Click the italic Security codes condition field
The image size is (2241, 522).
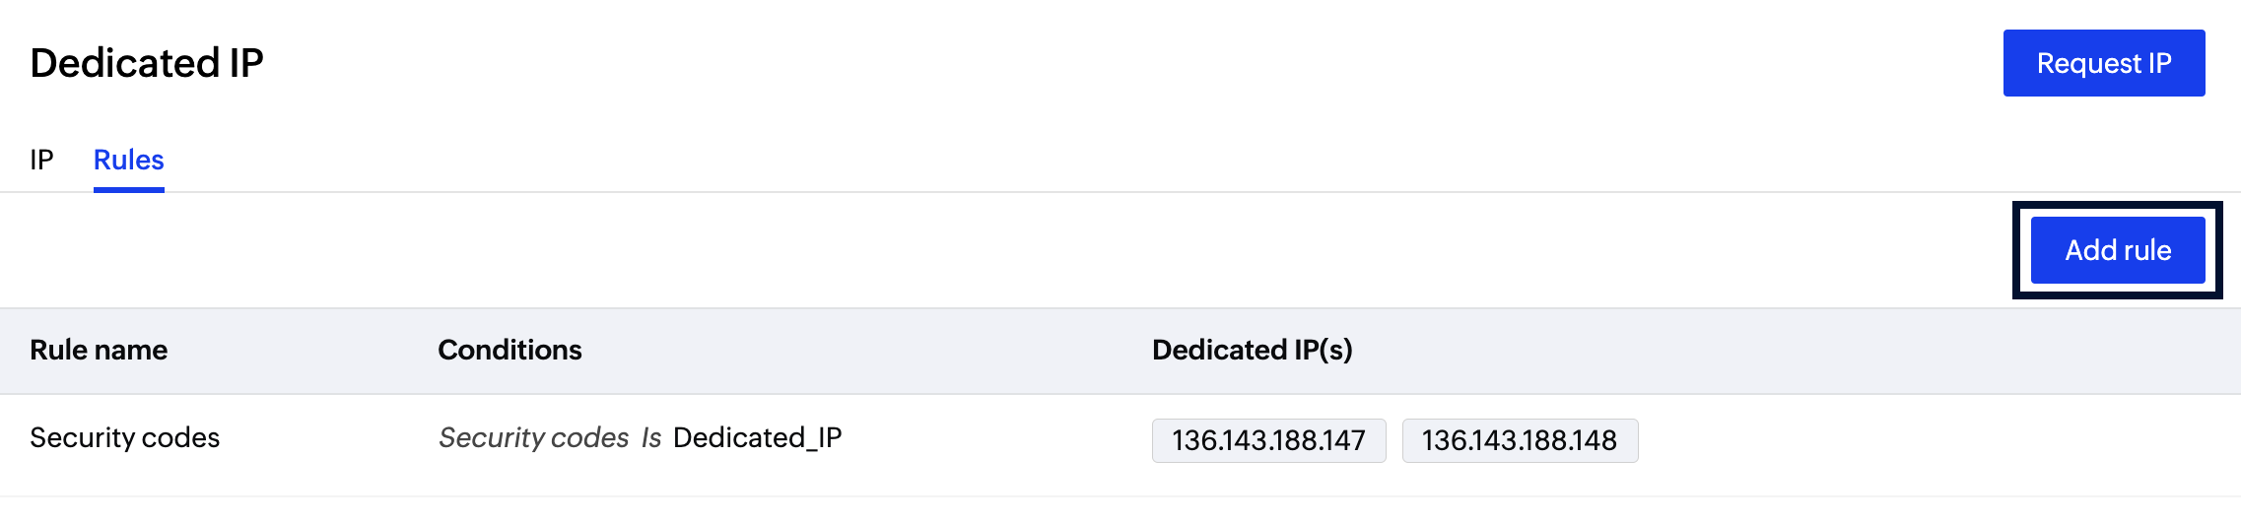tap(533, 437)
